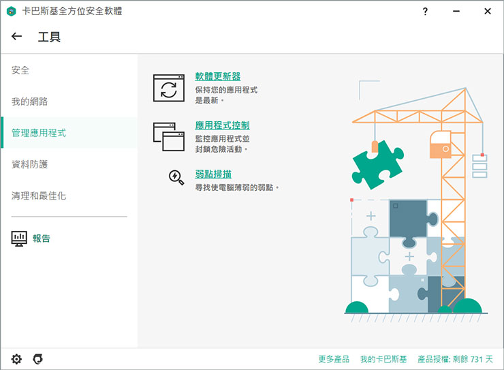
Task: Open the 報告 link
Action: pos(41,238)
